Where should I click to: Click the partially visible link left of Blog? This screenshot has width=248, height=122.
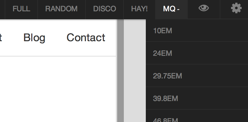coord(1,38)
